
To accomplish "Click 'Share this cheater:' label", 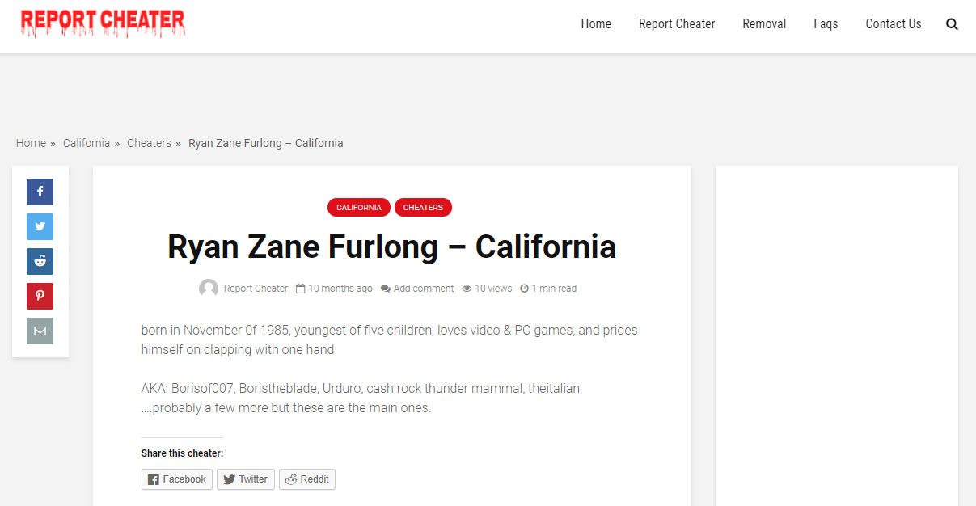I will click(x=182, y=453).
